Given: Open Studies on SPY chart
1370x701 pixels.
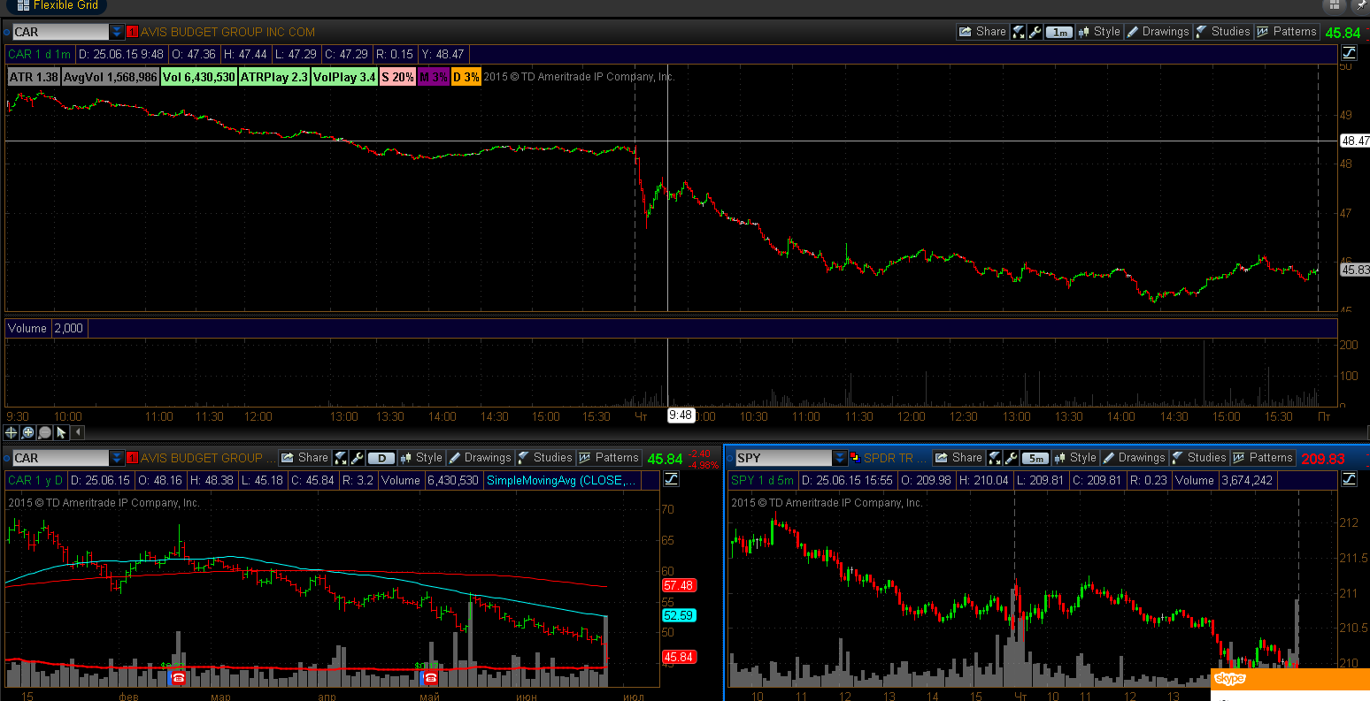Looking at the screenshot, I should (1198, 458).
